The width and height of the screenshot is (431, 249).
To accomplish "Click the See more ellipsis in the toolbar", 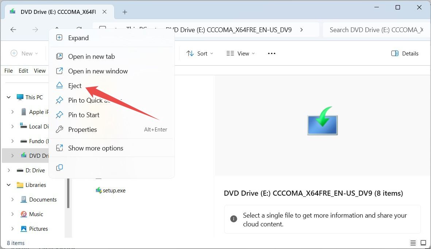I will [x=272, y=53].
